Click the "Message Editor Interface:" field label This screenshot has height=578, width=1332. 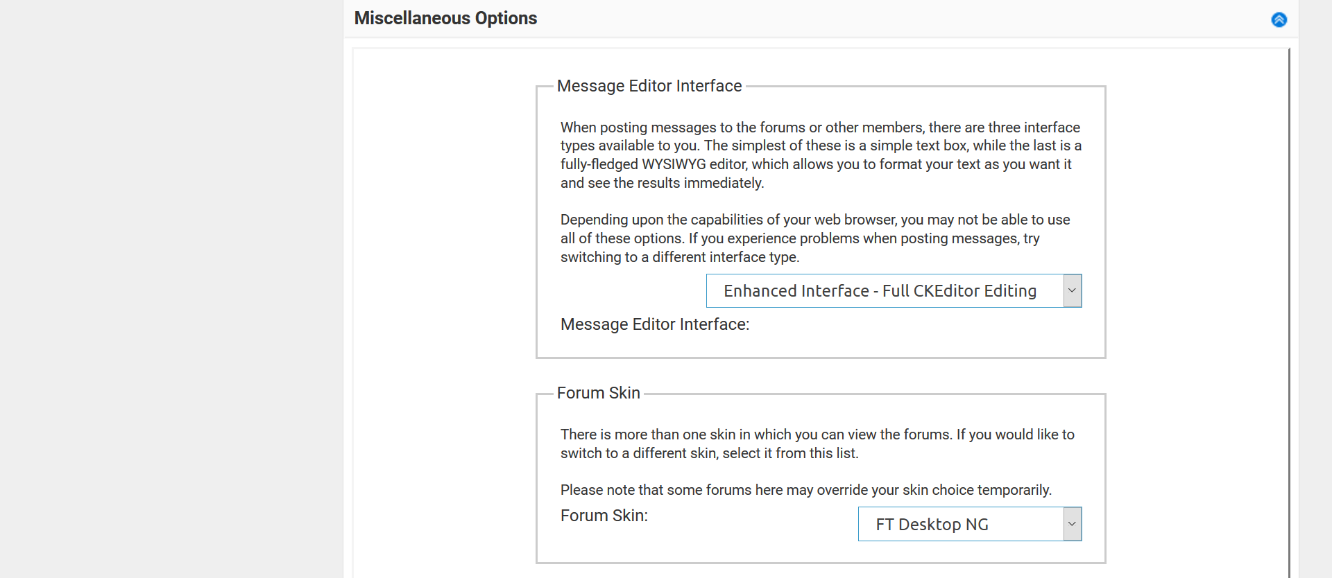[655, 324]
